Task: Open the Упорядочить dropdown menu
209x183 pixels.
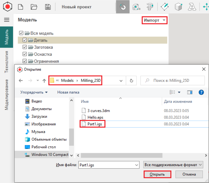Action: point(34,92)
